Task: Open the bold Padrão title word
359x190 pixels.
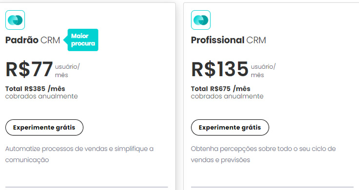Action: (22, 40)
